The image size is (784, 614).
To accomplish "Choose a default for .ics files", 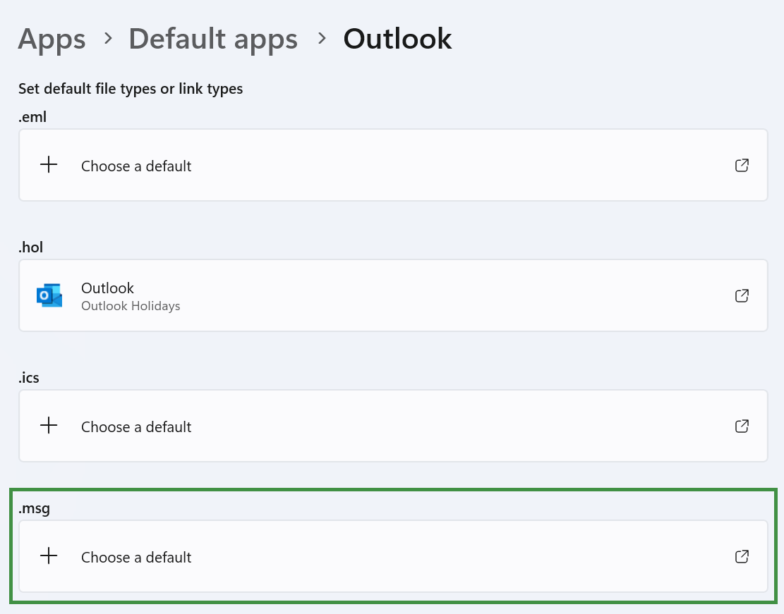I will pos(136,427).
